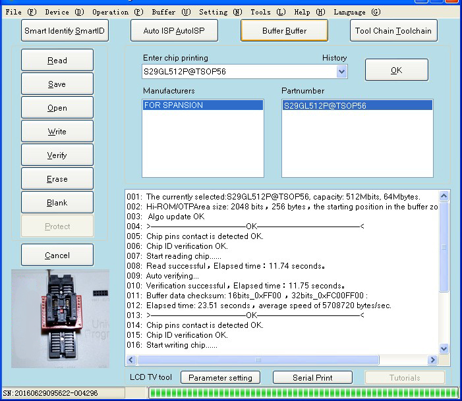Click the Verify button
This screenshot has width=462, height=401.
click(x=57, y=155)
